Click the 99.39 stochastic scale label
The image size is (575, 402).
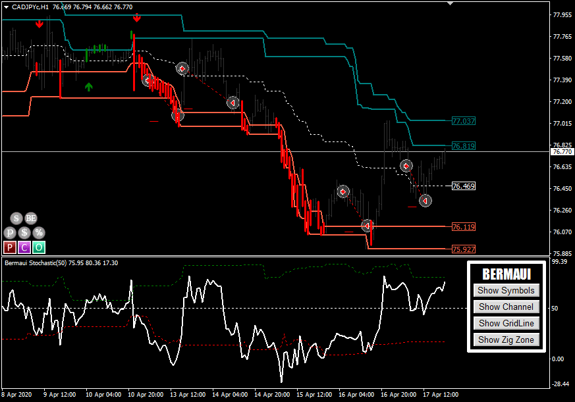coord(559,262)
